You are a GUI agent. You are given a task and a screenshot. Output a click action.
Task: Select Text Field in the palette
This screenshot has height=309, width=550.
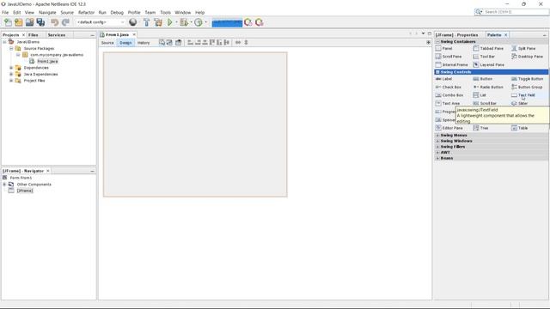click(523, 95)
